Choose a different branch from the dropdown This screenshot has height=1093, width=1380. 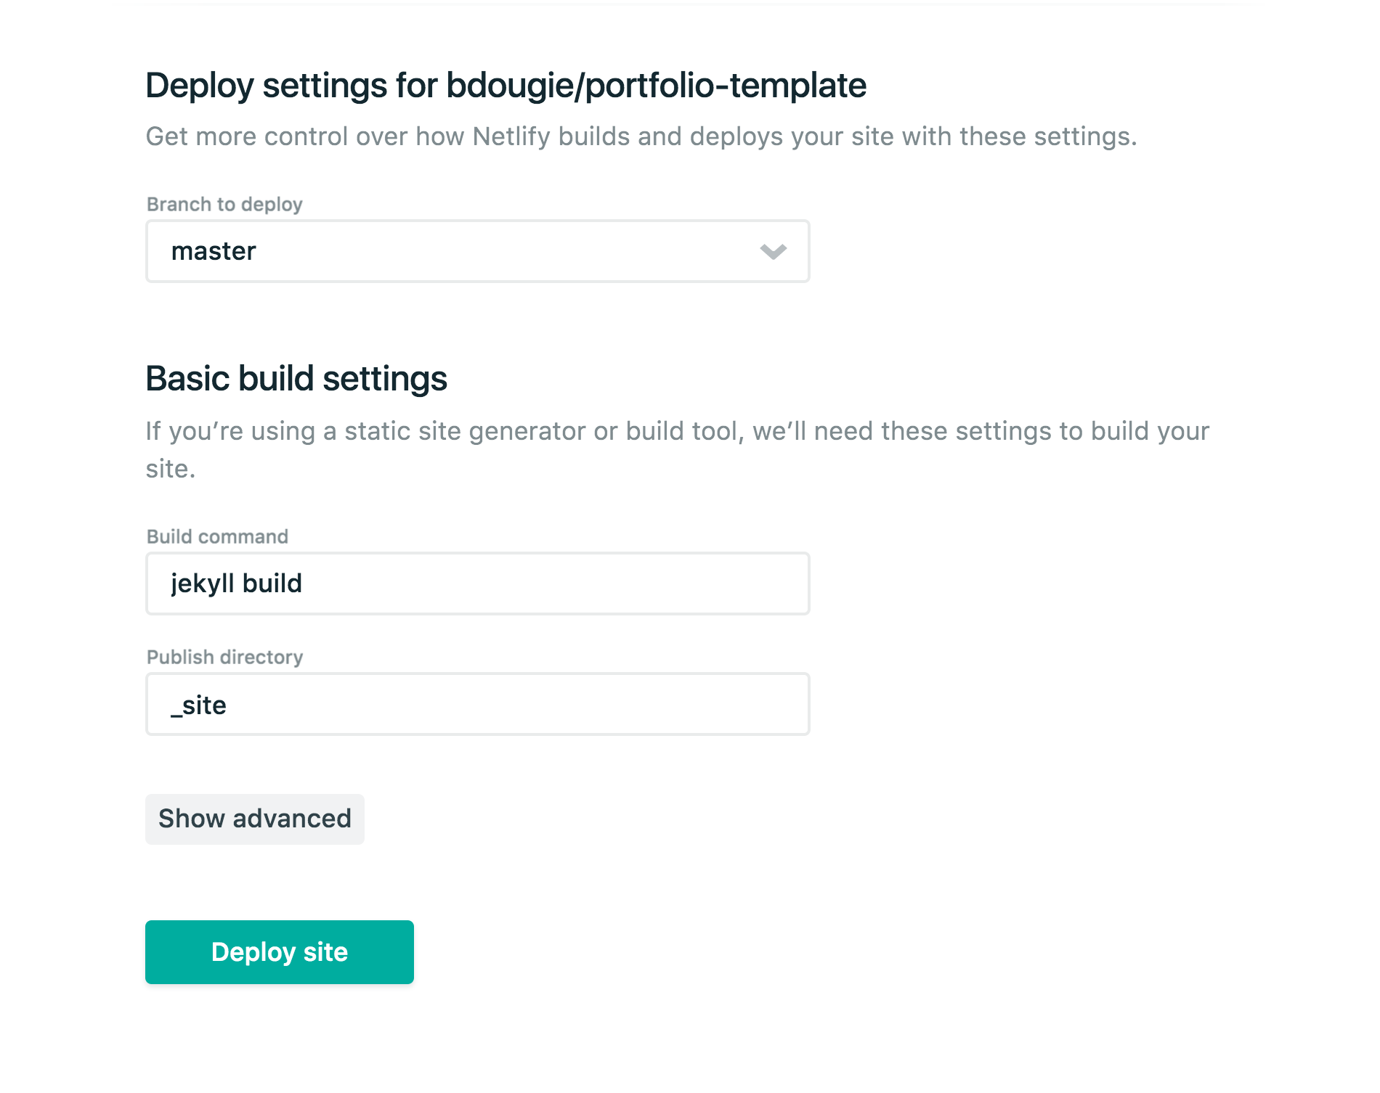[x=773, y=252]
